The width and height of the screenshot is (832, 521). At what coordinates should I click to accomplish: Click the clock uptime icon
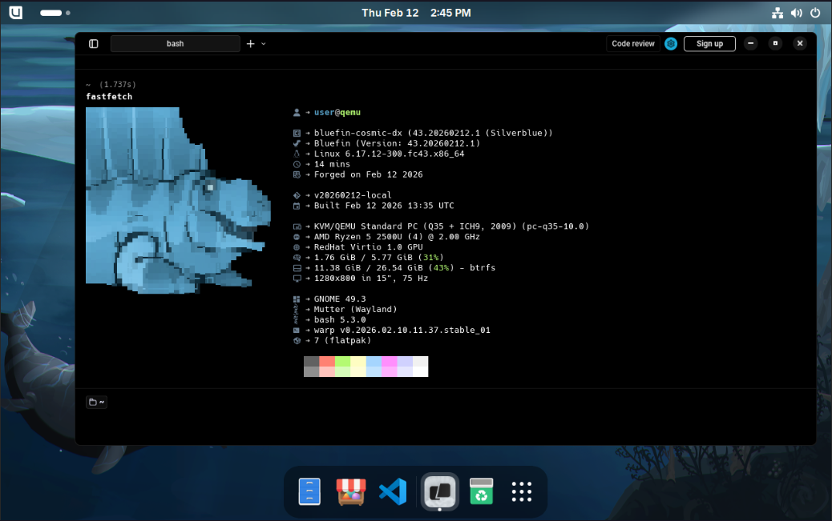tap(297, 164)
